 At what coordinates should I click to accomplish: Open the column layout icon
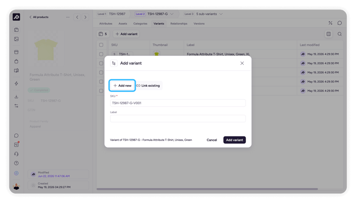(x=328, y=34)
